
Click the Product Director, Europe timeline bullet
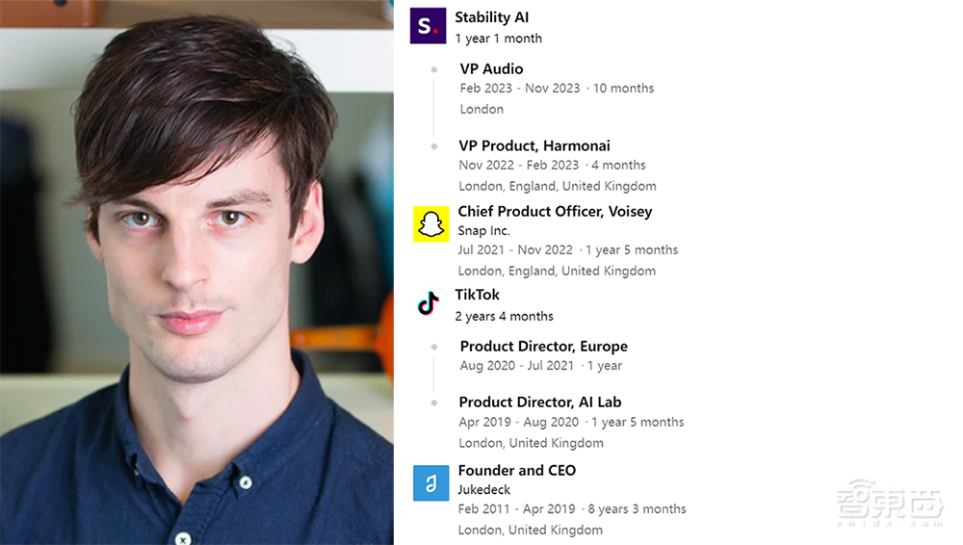434,347
